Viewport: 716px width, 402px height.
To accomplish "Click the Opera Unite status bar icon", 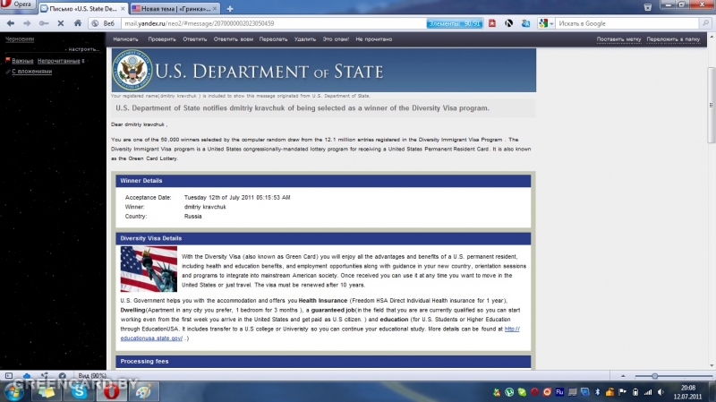I will point(45,375).
